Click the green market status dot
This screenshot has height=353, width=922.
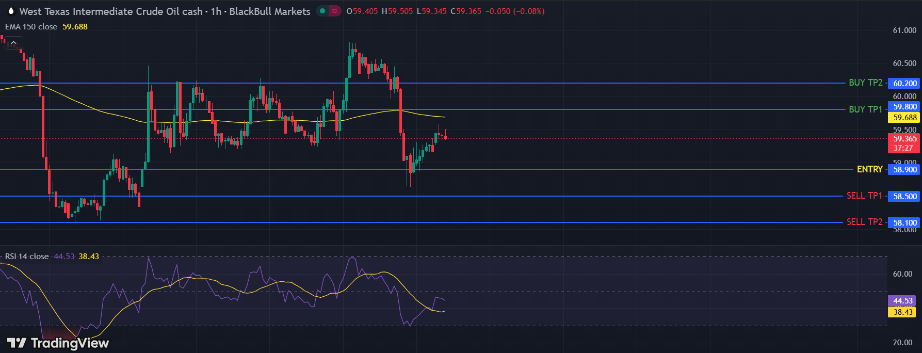(x=322, y=11)
